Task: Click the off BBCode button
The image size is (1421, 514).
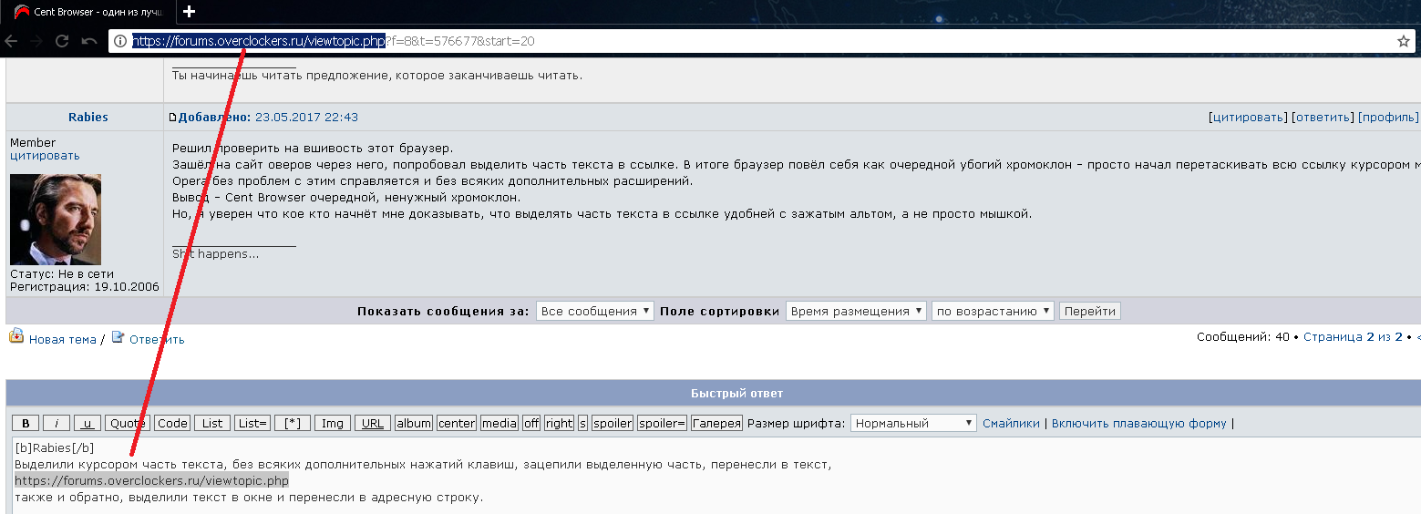Action: pyautogui.click(x=531, y=423)
